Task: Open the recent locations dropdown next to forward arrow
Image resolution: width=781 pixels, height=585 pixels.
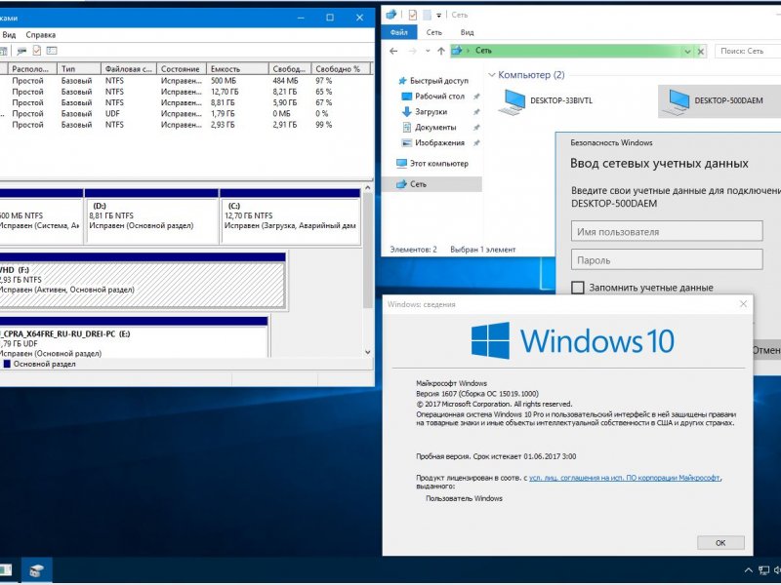Action: pos(428,51)
